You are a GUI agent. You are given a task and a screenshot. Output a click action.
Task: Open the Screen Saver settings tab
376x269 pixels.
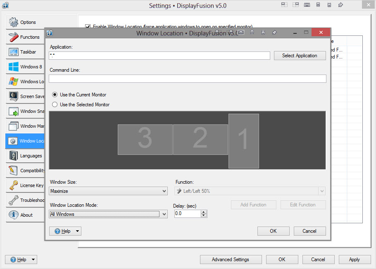point(28,96)
